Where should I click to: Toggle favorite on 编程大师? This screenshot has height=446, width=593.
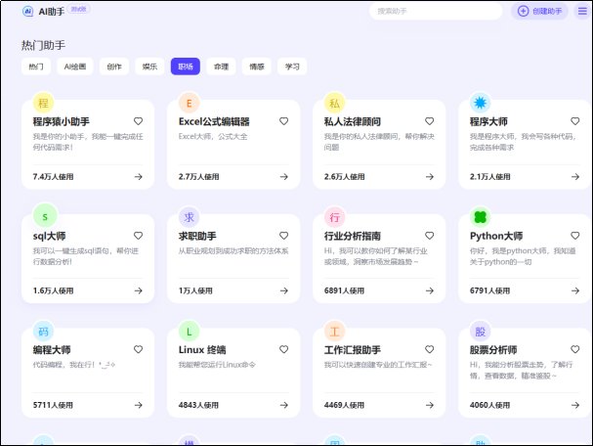(139, 349)
